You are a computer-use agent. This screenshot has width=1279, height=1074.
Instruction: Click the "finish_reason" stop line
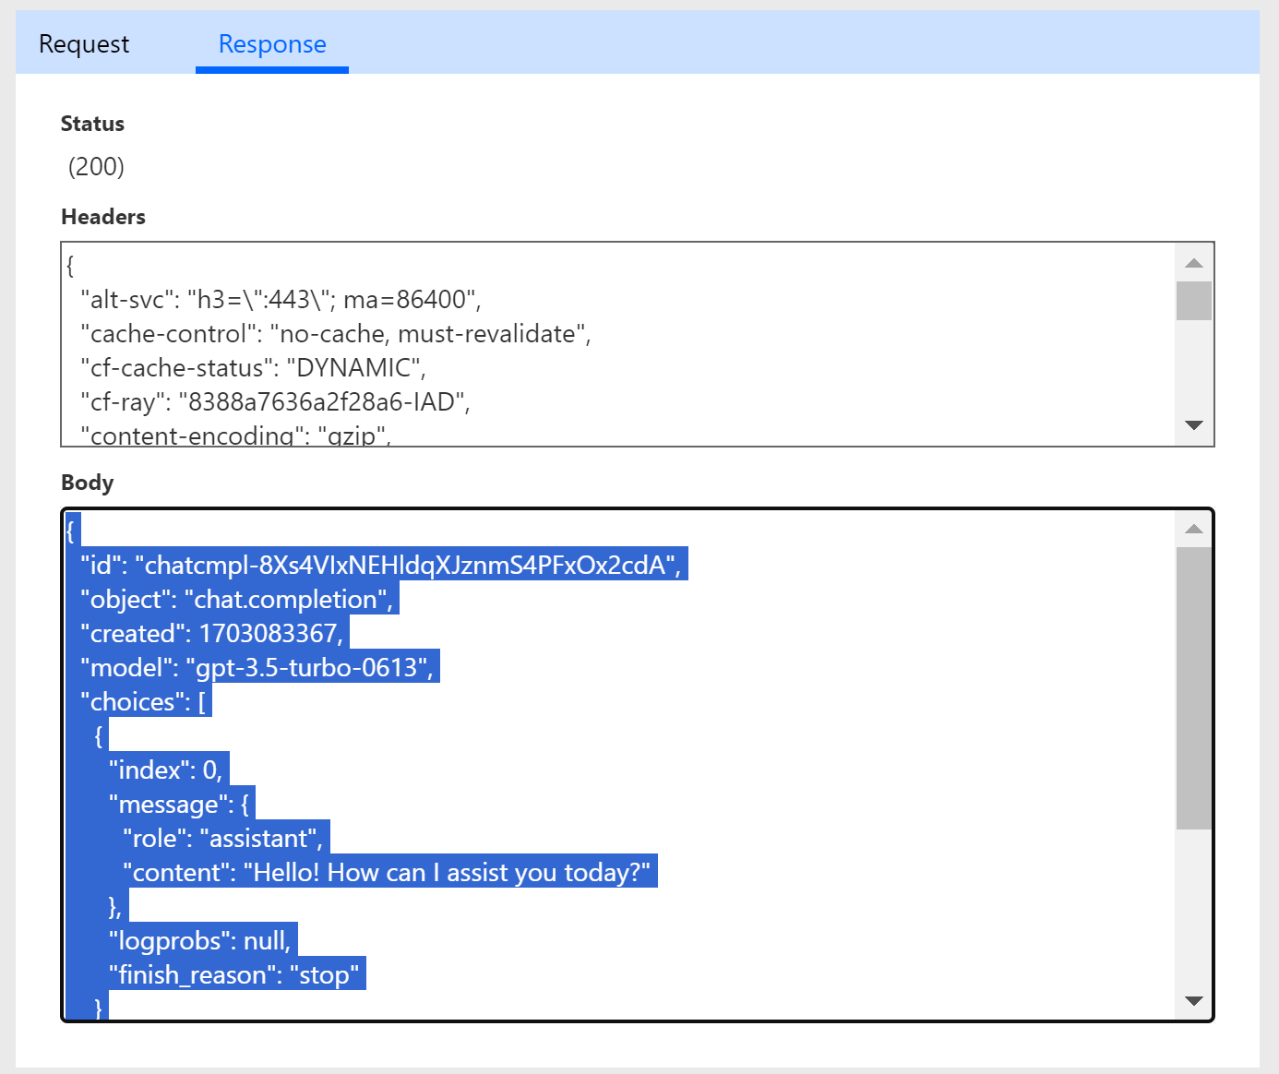click(233, 974)
